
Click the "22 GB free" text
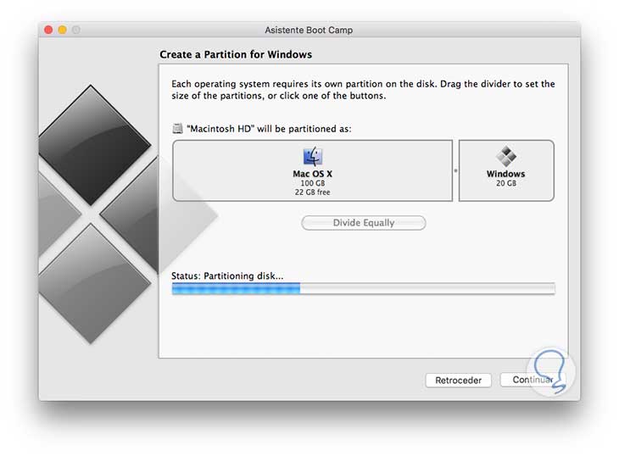[x=312, y=192]
